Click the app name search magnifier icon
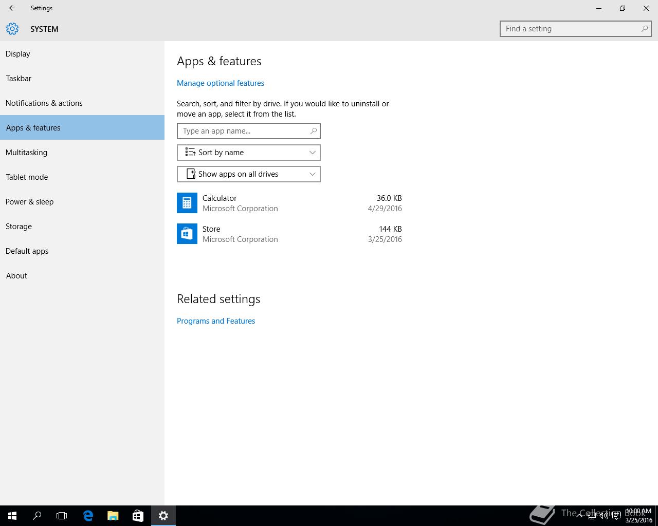 313,131
